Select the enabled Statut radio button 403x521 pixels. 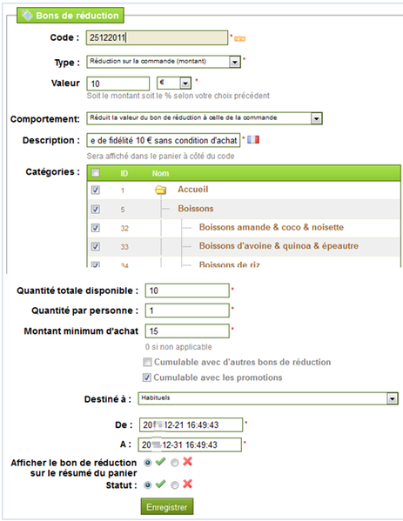coord(147,485)
